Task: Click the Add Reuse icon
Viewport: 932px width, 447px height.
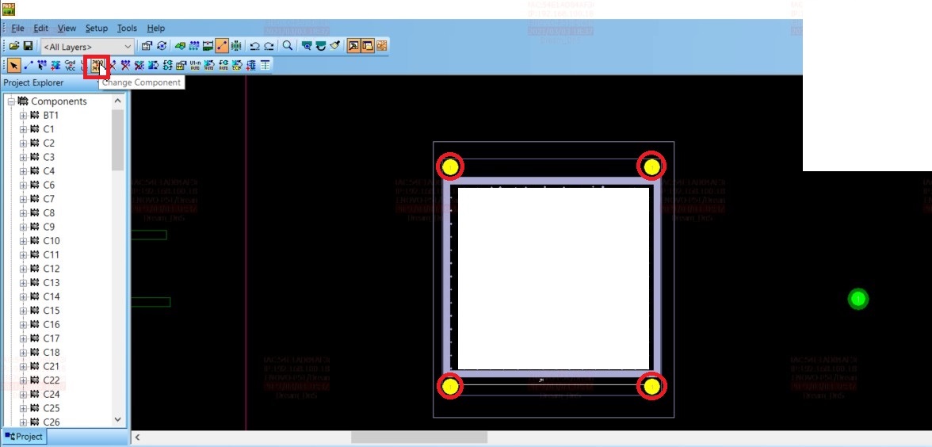Action: [250, 65]
